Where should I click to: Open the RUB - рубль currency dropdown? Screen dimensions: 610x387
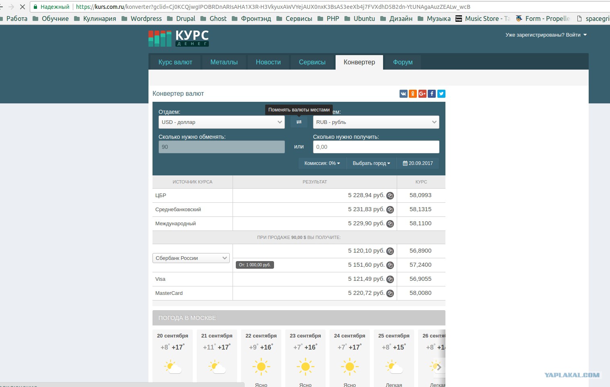click(x=376, y=122)
